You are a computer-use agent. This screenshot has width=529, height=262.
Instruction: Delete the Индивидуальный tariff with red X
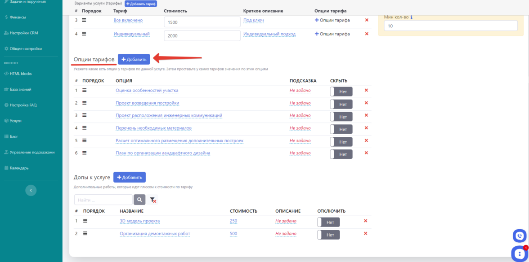(366, 34)
